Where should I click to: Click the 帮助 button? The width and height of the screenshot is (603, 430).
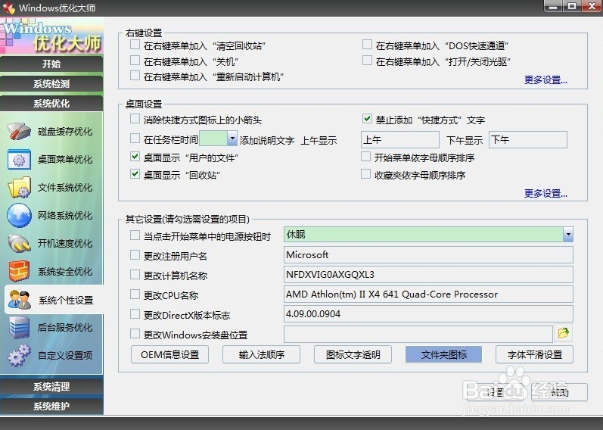point(560,392)
